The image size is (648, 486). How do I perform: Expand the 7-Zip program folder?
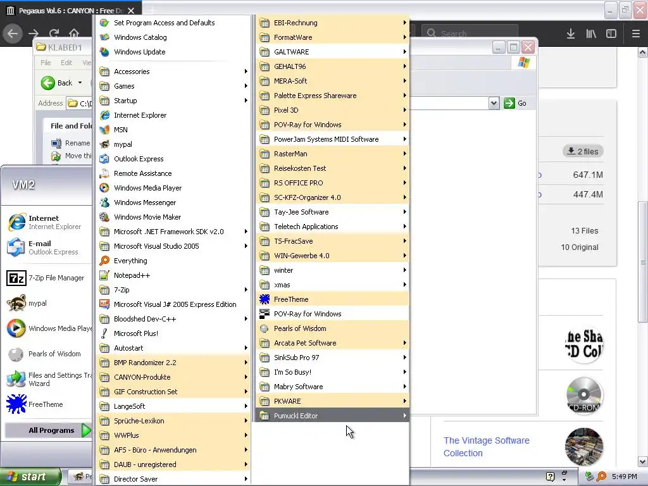pyautogui.click(x=173, y=290)
